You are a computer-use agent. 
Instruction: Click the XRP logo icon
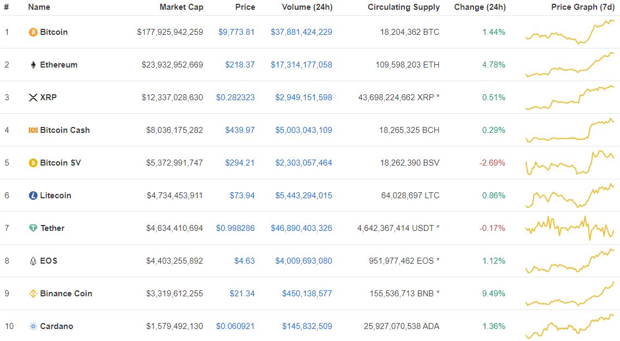point(33,98)
